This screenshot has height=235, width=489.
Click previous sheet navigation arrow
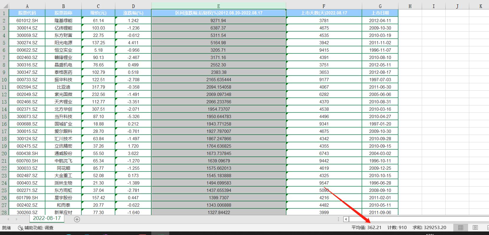point(8,219)
